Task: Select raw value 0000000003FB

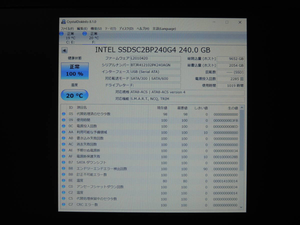Action: (x=225, y=120)
